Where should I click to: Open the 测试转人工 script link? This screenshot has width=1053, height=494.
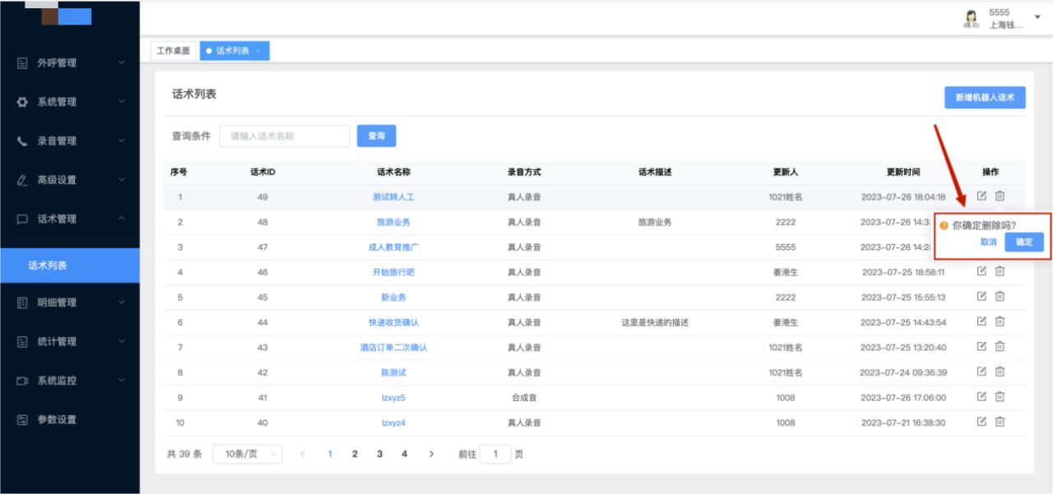(393, 197)
